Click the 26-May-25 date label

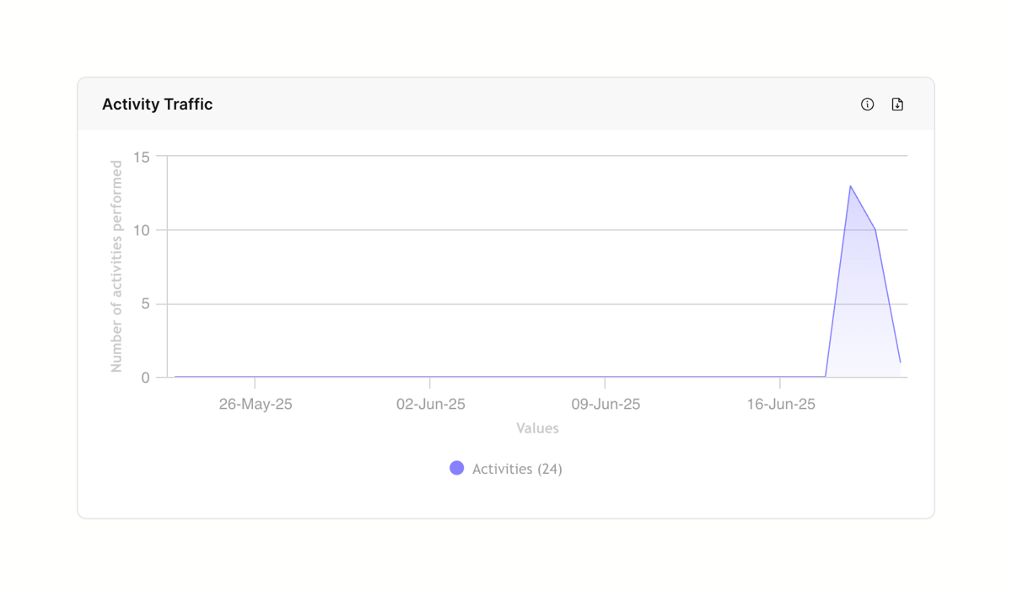(256, 404)
